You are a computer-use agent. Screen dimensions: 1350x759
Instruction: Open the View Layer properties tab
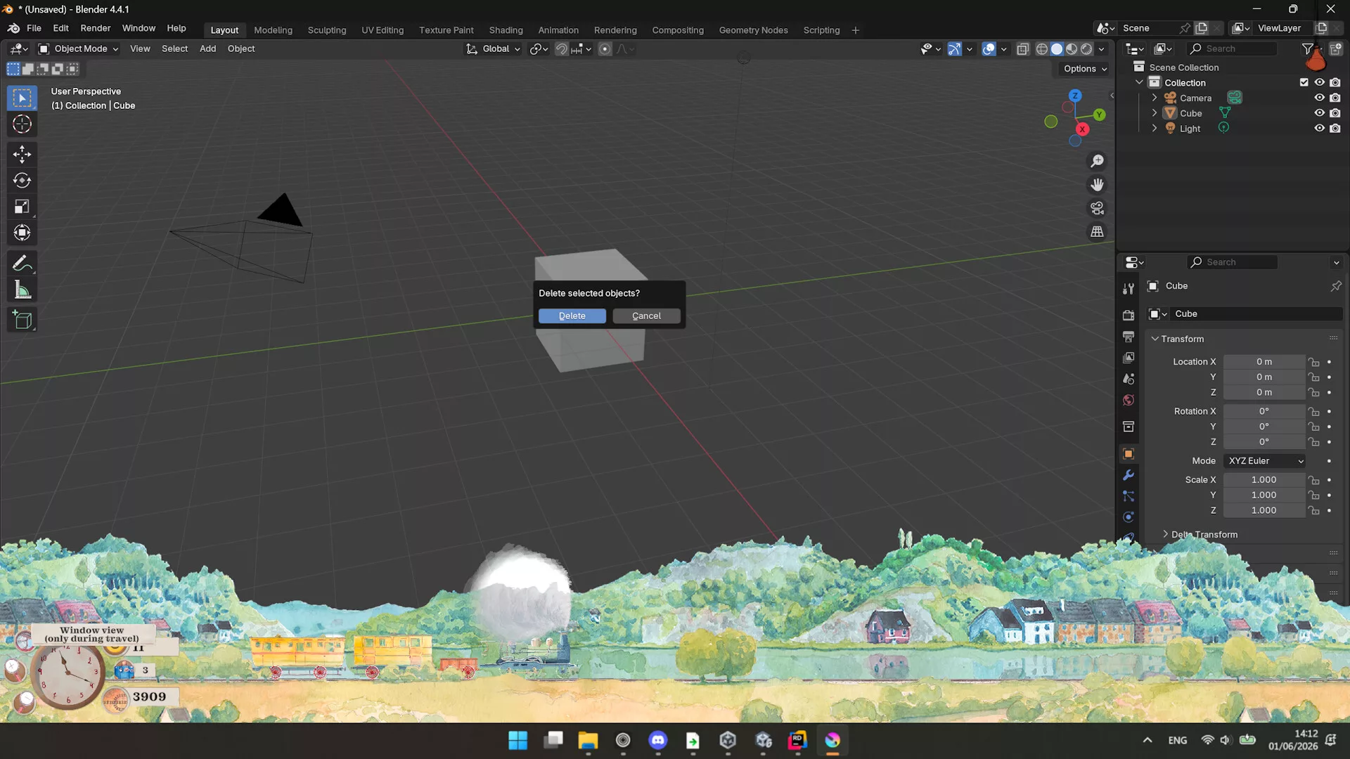[x=1129, y=358]
